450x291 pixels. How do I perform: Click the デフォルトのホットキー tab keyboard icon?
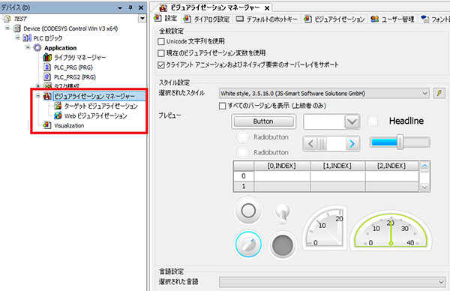[240, 19]
